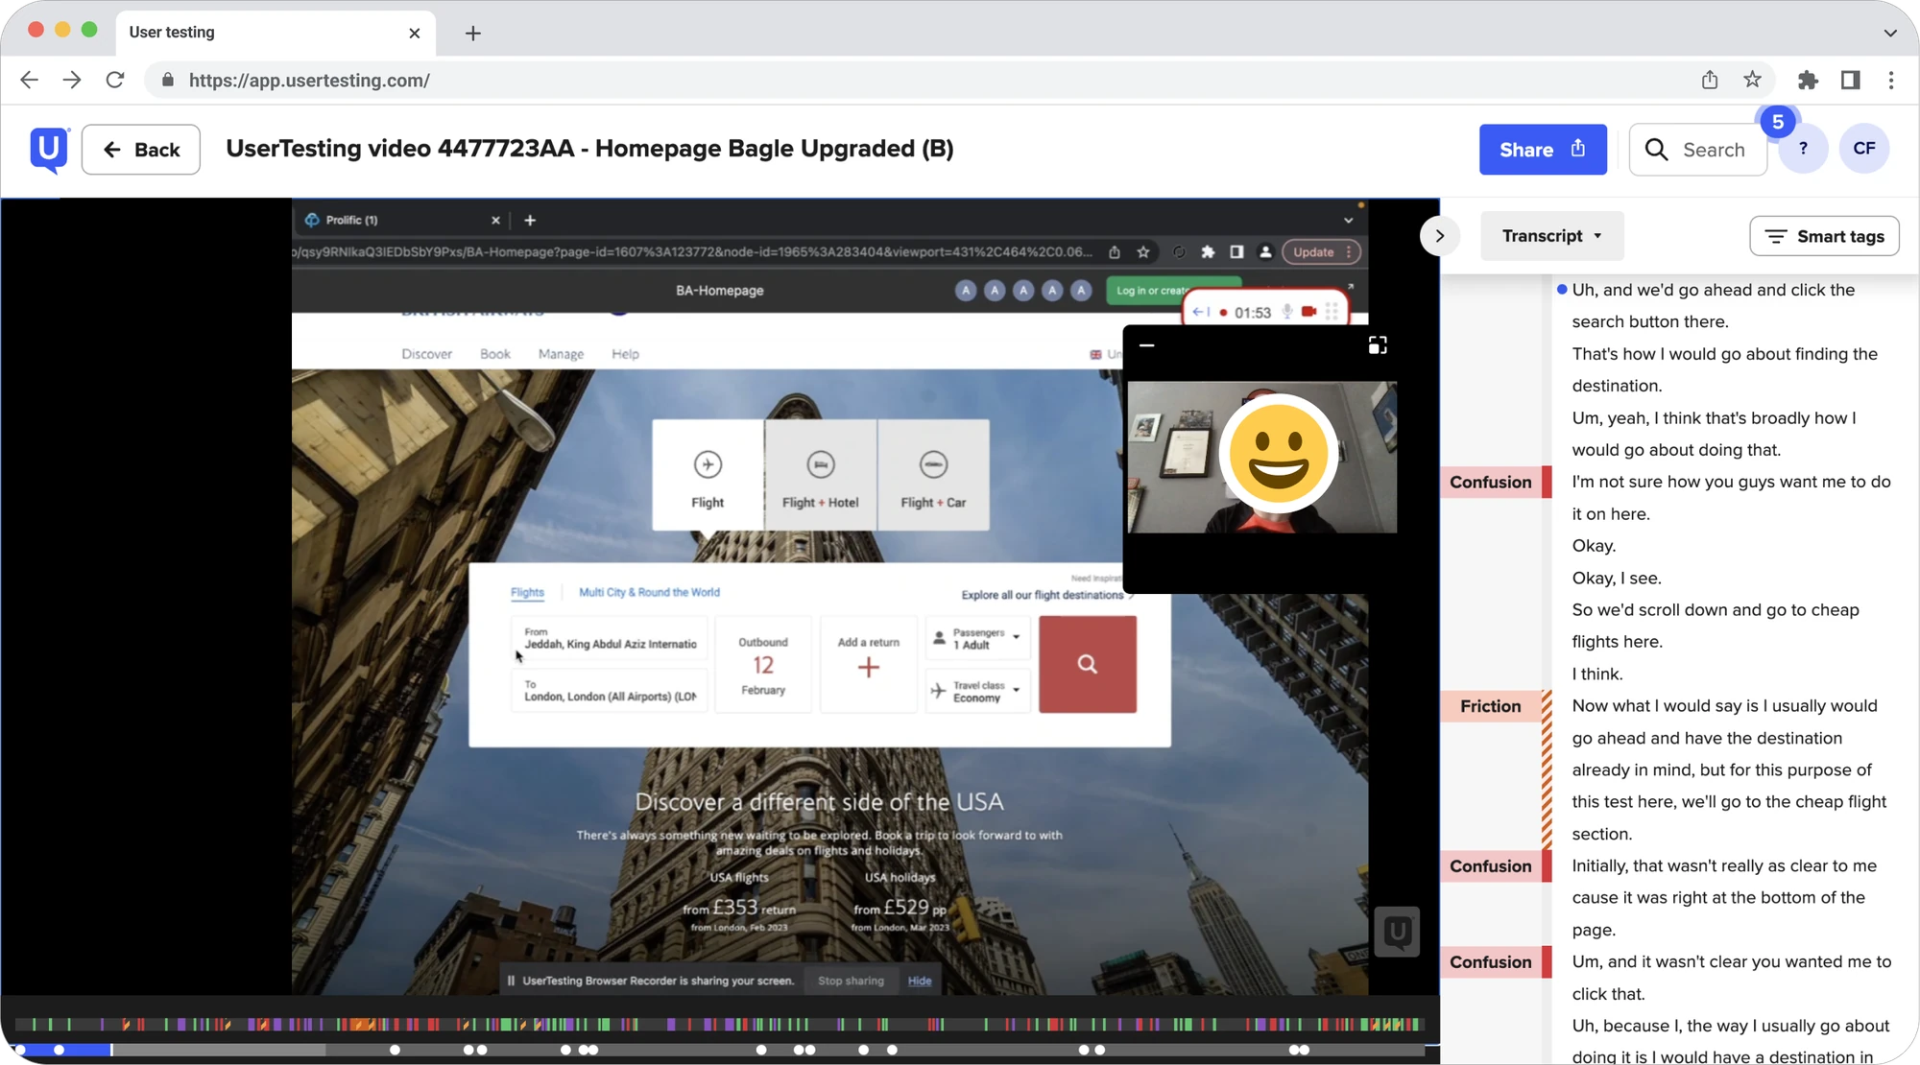Minimize the webcam overlay panel
This screenshot has height=1065, width=1920.
click(1147, 345)
